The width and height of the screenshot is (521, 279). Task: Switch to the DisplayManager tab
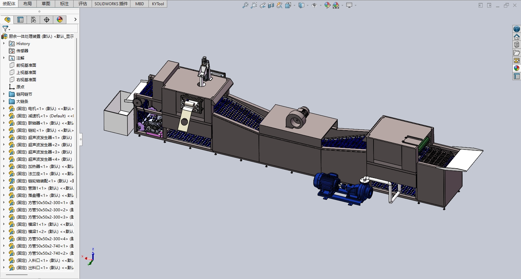[x=60, y=20]
